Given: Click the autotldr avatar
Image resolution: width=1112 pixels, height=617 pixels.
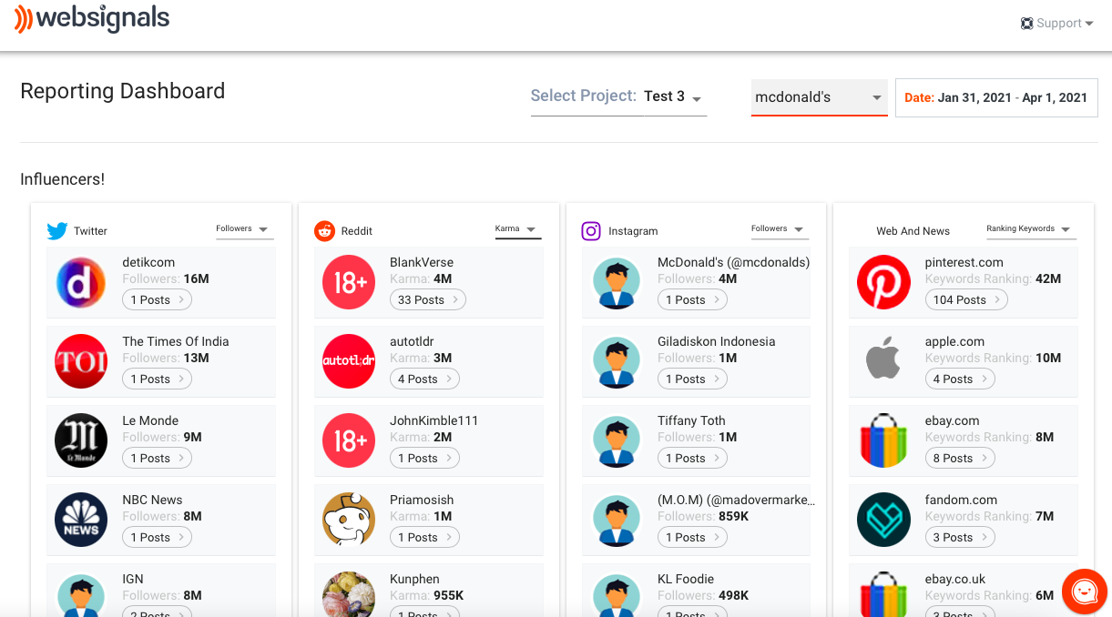Looking at the screenshot, I should (x=349, y=361).
